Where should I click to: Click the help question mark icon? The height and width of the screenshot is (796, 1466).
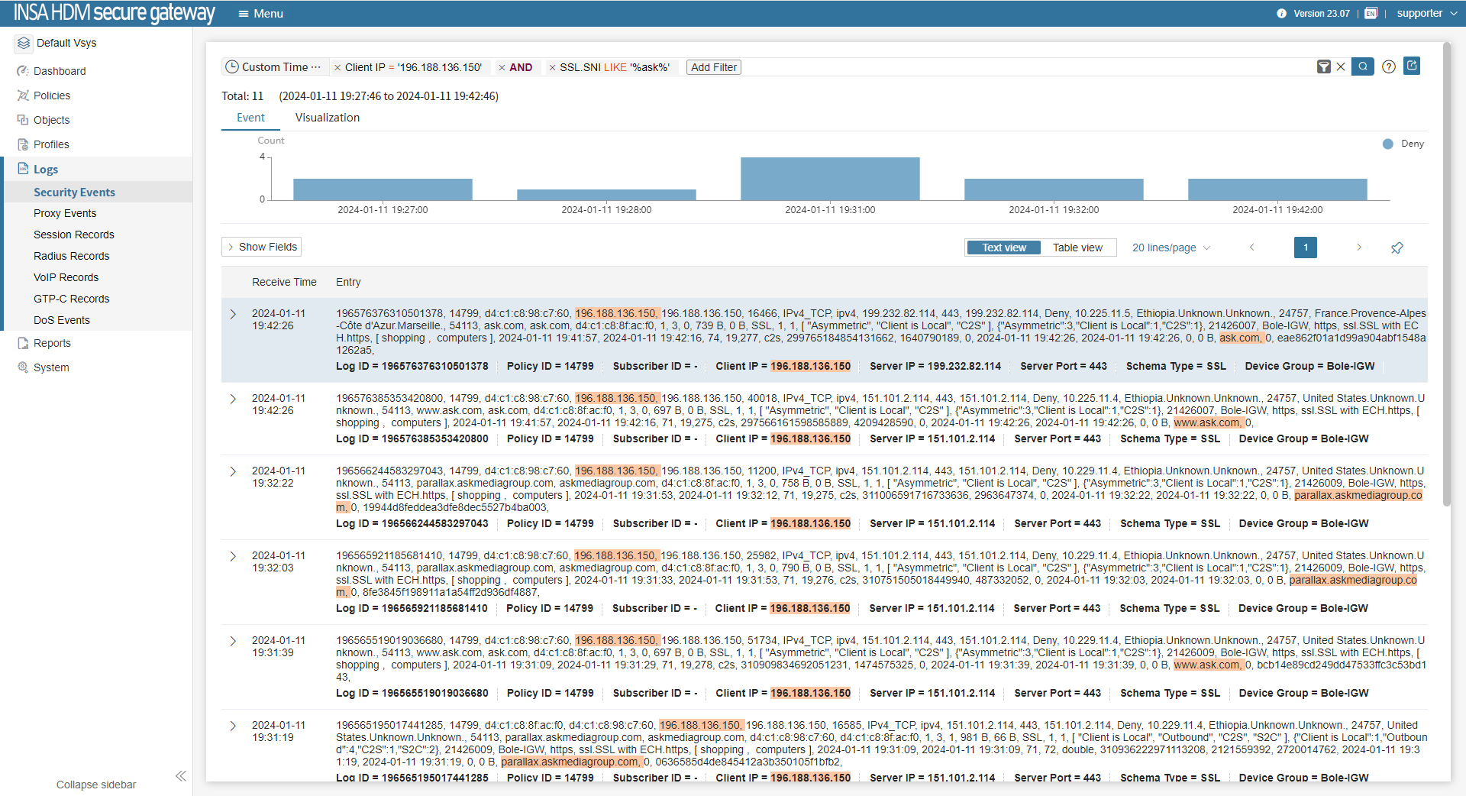point(1389,67)
